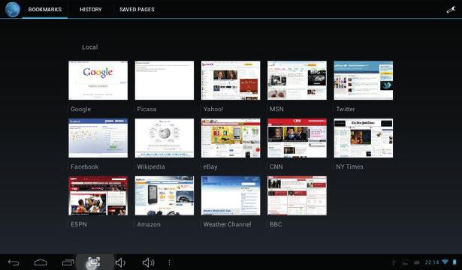Tap the volume down speaker icon
This screenshot has height=270, width=462.
(x=120, y=262)
